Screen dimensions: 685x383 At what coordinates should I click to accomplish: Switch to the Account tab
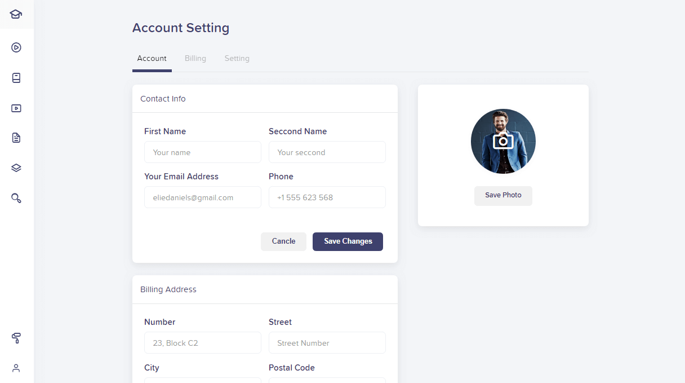(152, 58)
